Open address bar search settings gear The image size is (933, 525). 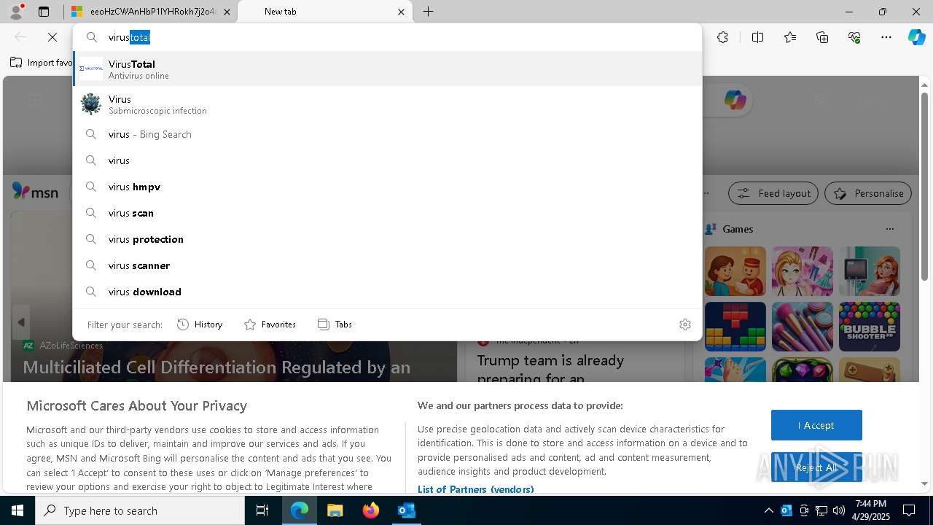pos(684,324)
